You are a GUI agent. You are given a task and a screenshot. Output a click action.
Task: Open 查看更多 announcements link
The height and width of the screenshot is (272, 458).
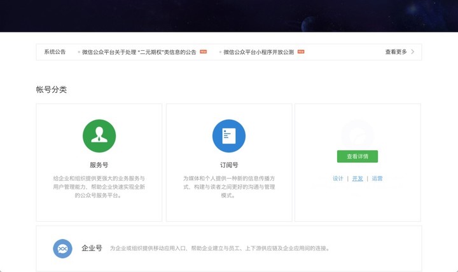396,51
